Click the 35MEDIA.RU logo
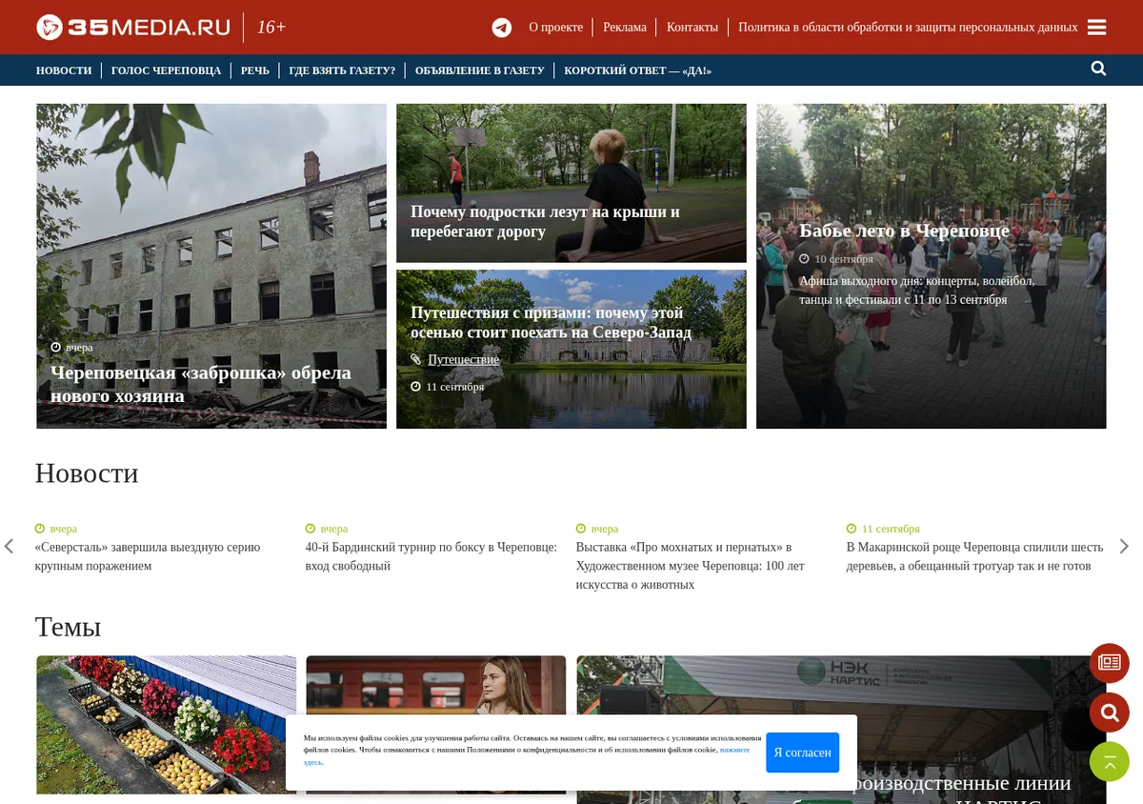 133,28
